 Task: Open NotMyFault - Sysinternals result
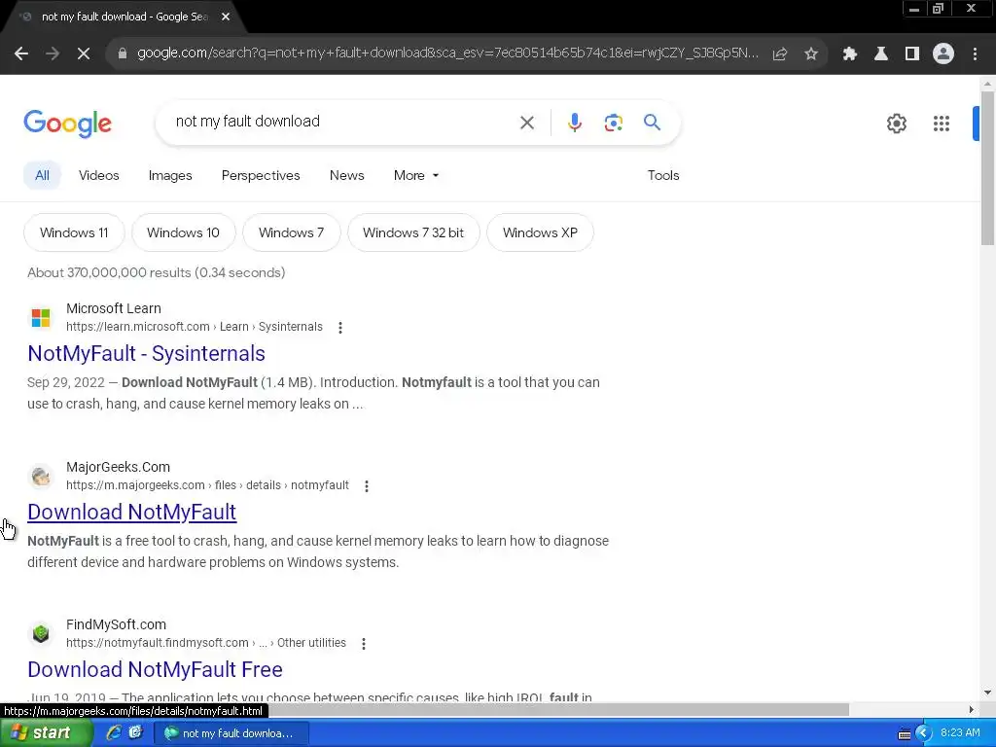click(146, 353)
